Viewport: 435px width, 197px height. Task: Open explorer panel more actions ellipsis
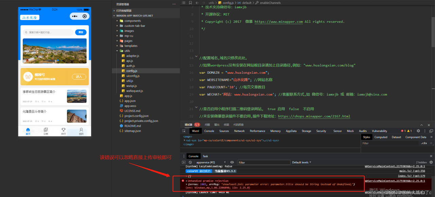(174, 4)
